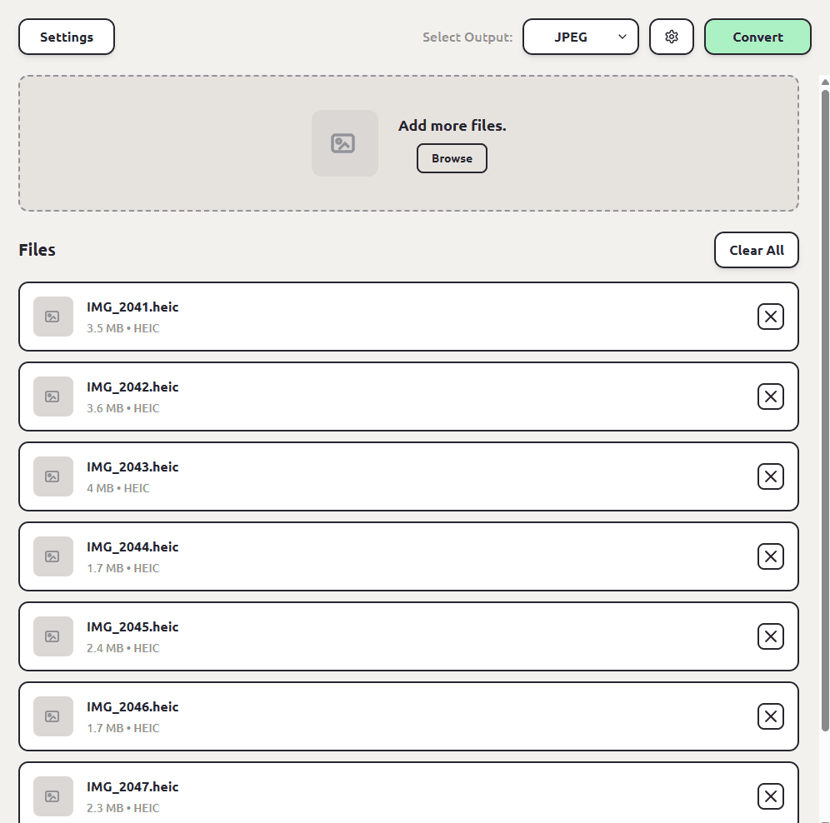Click the 'Select Output:' label
The width and height of the screenshot is (830, 823).
coord(467,37)
